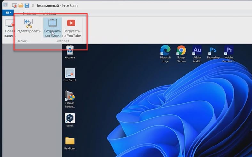This screenshot has width=252, height=157.
Task: Expand the quick access toolbar customize arrow
Action: tap(33, 6)
